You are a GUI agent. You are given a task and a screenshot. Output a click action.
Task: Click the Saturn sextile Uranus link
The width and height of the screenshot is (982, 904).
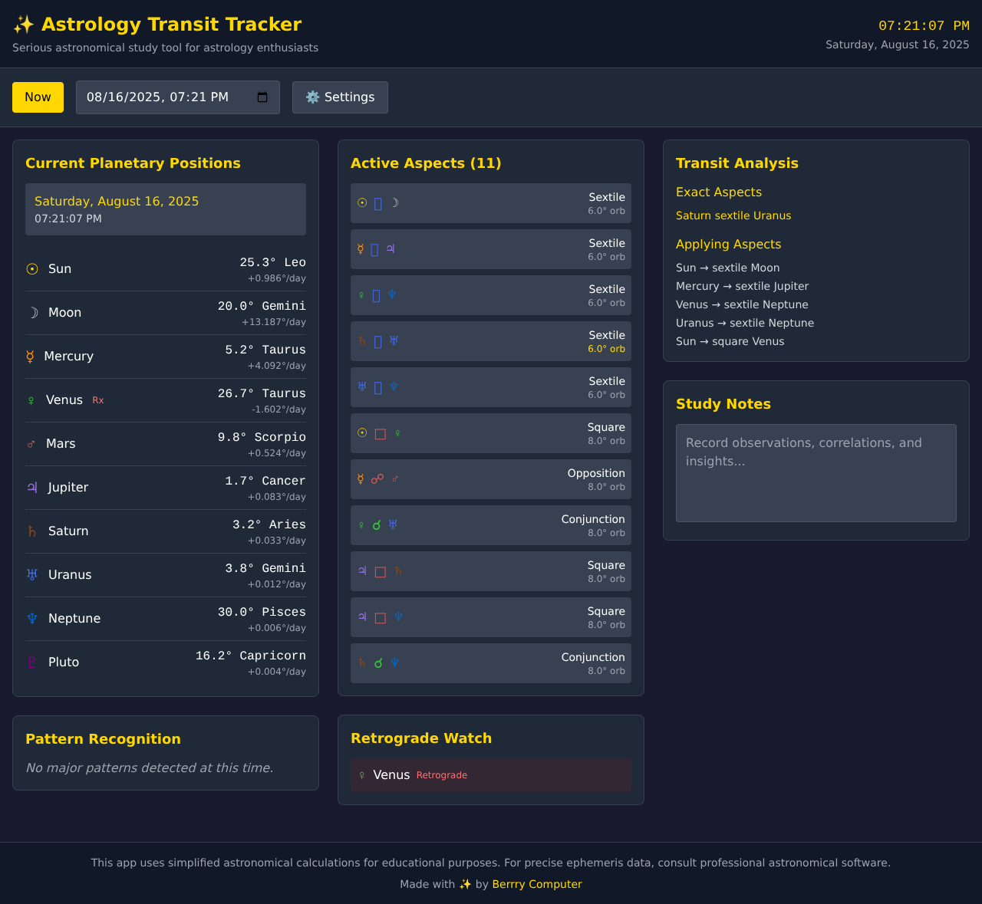point(733,215)
